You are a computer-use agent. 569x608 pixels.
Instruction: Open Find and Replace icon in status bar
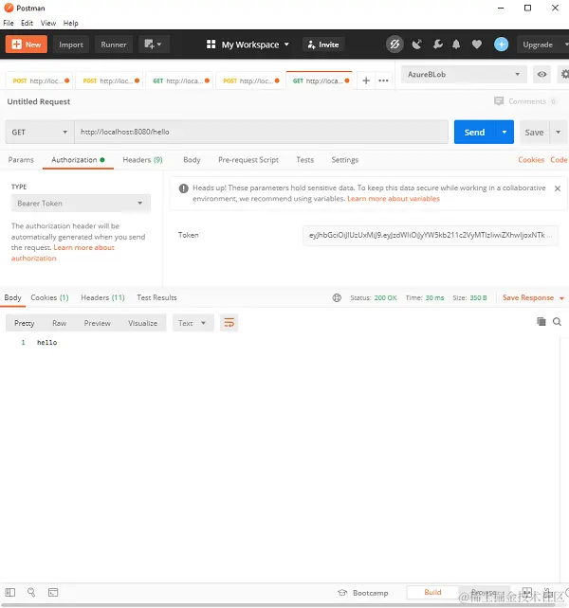point(31,592)
